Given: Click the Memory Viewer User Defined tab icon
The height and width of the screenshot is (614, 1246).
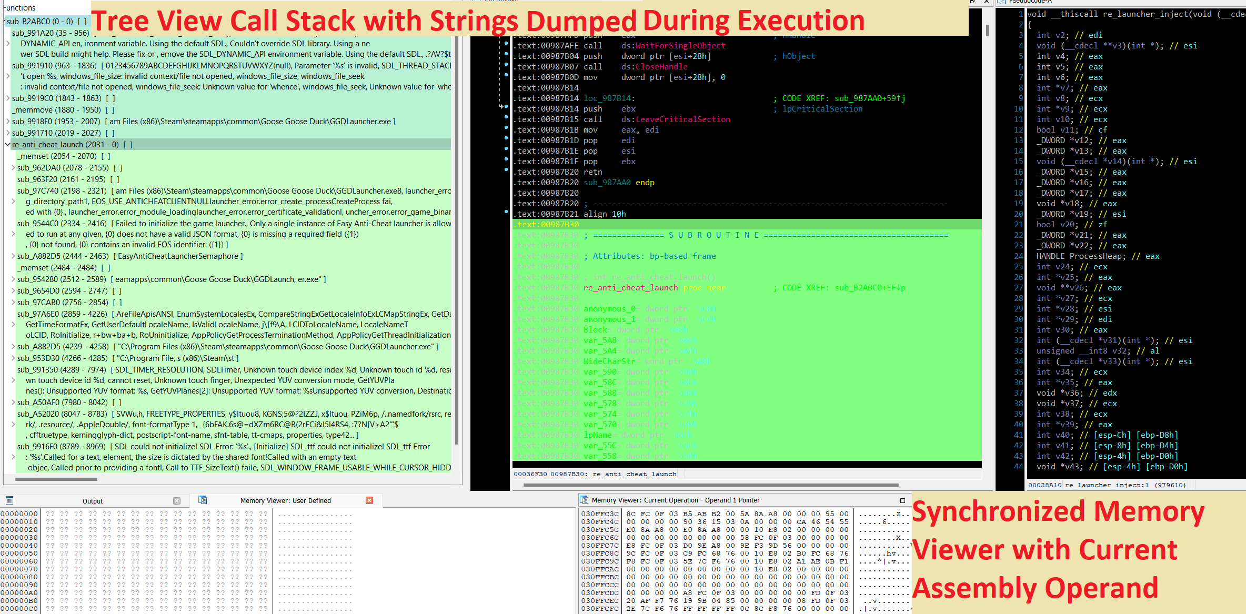Looking at the screenshot, I should 203,500.
